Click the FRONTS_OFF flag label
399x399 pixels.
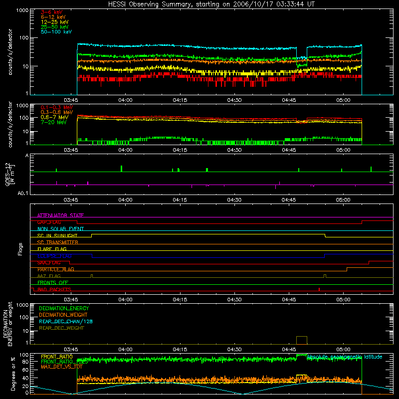click(x=53, y=282)
